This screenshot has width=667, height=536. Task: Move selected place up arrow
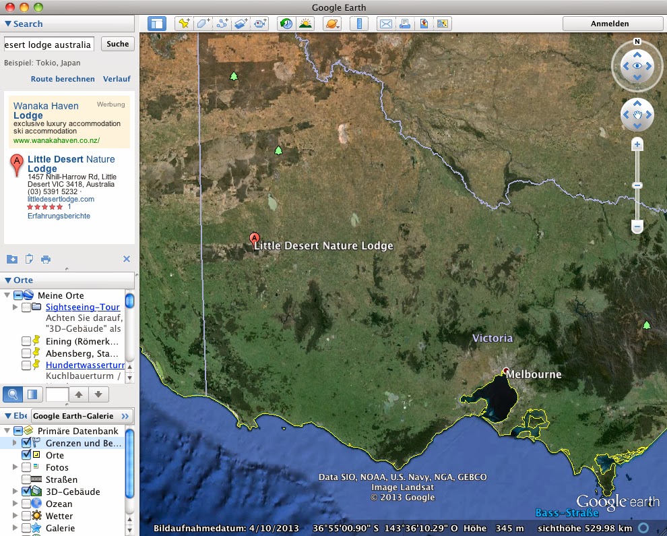click(x=79, y=394)
